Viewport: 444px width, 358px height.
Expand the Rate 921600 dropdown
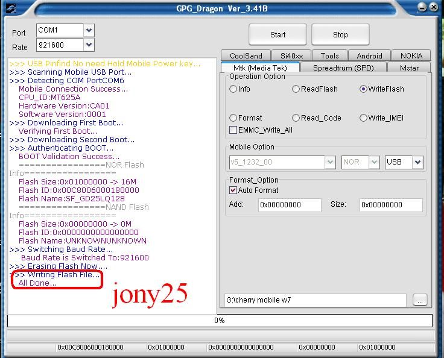[89, 45]
